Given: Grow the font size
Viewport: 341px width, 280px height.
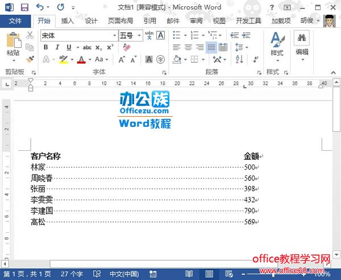Looking at the screenshot, I should pos(122,59).
